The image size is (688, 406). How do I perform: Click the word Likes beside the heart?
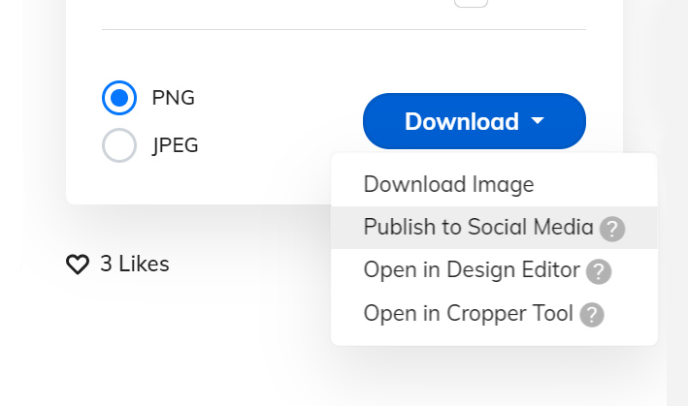tap(144, 264)
